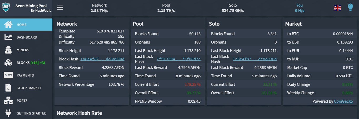Open the UK flag language selector
359x119 pixels.
pos(337,8)
